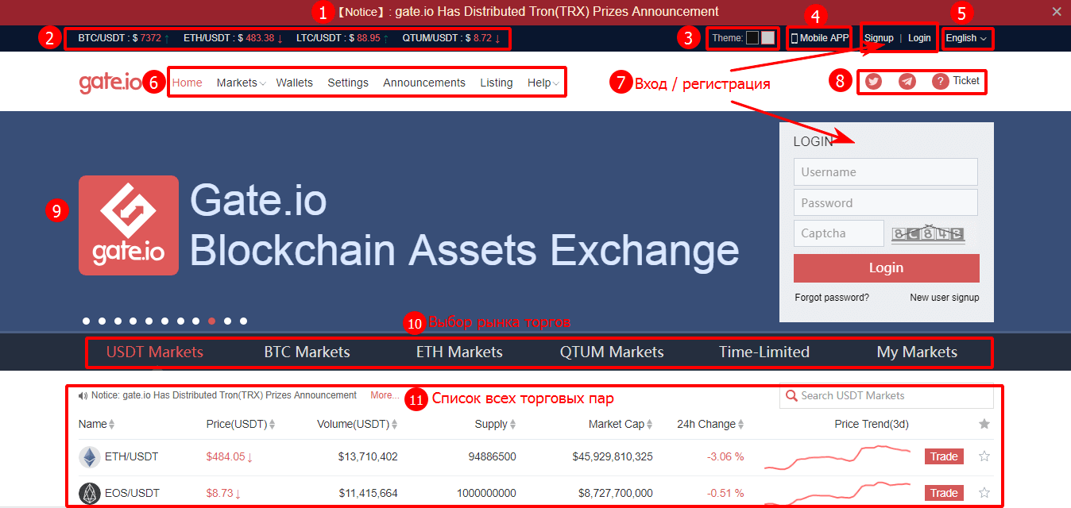Viewport: 1071px width, 508px height.
Task: Focus the Password field
Action: (x=886, y=202)
